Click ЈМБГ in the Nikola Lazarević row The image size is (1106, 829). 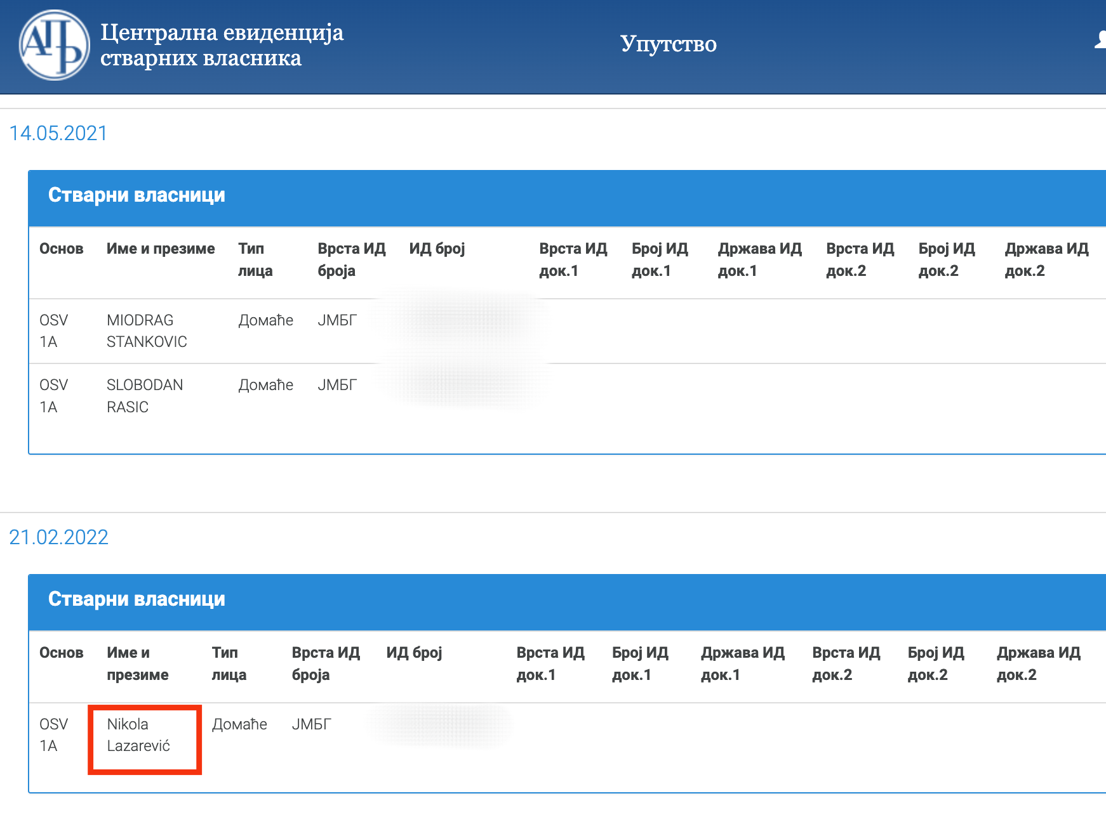coord(311,724)
